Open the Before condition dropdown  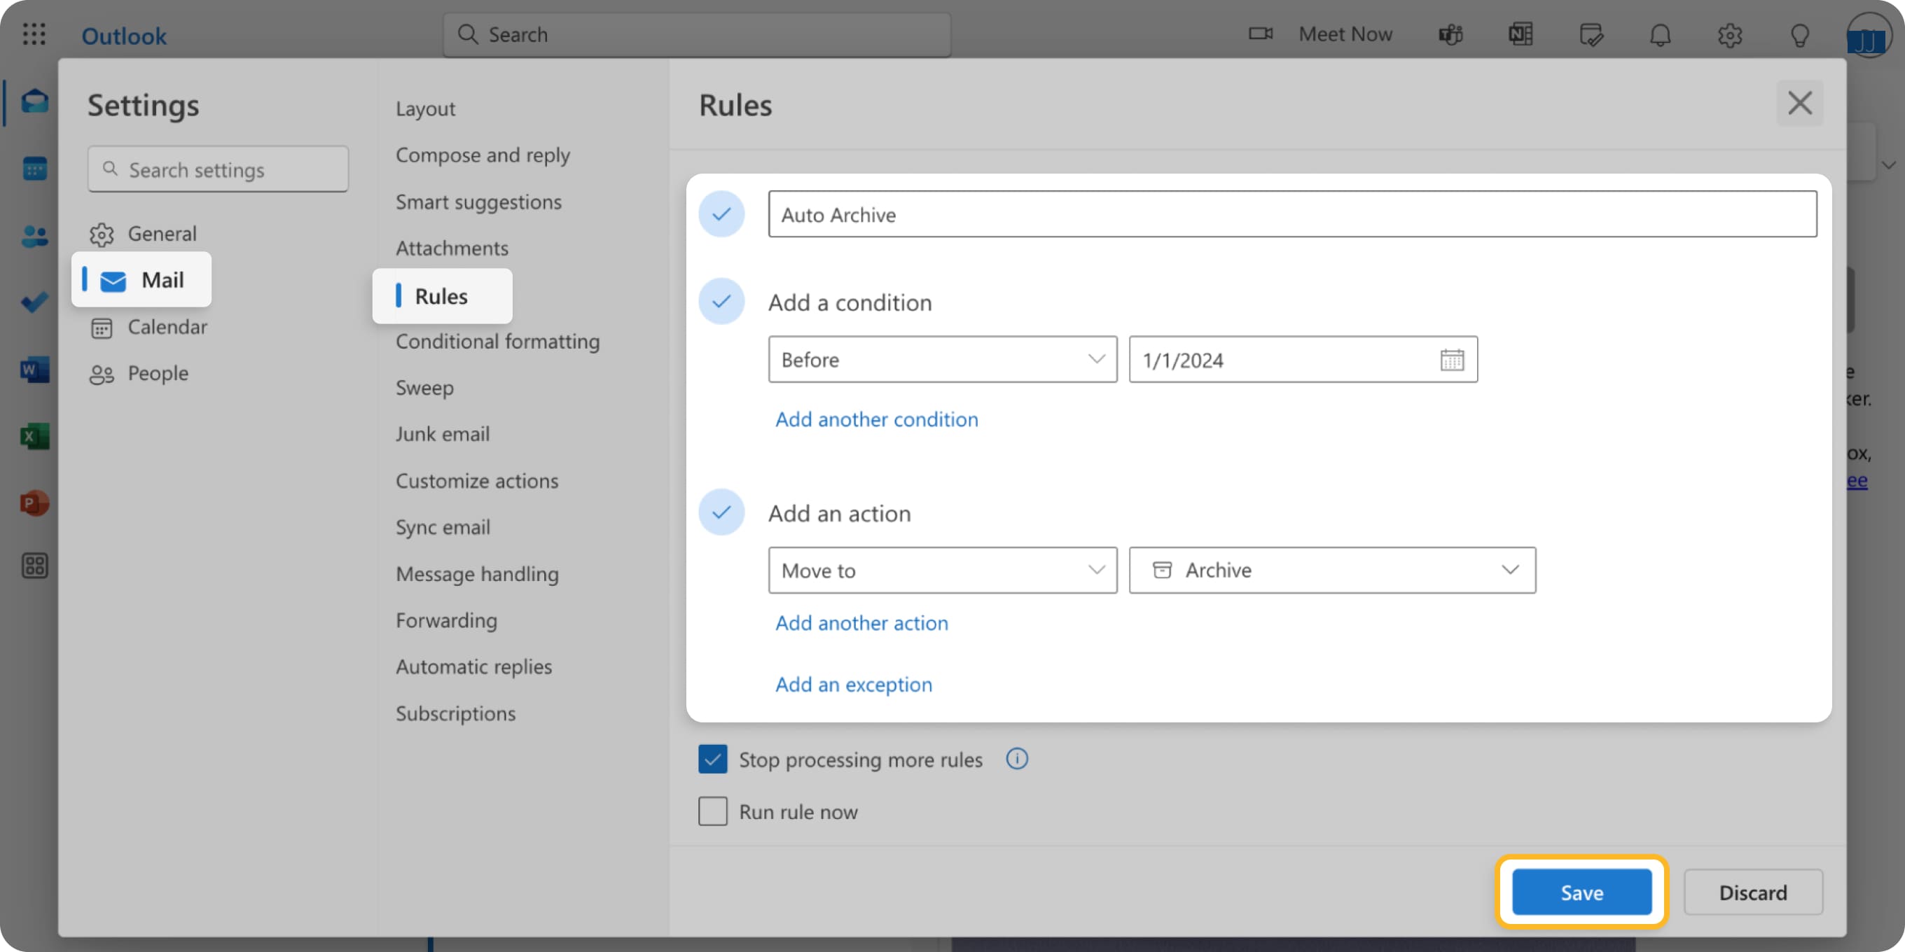[942, 360]
